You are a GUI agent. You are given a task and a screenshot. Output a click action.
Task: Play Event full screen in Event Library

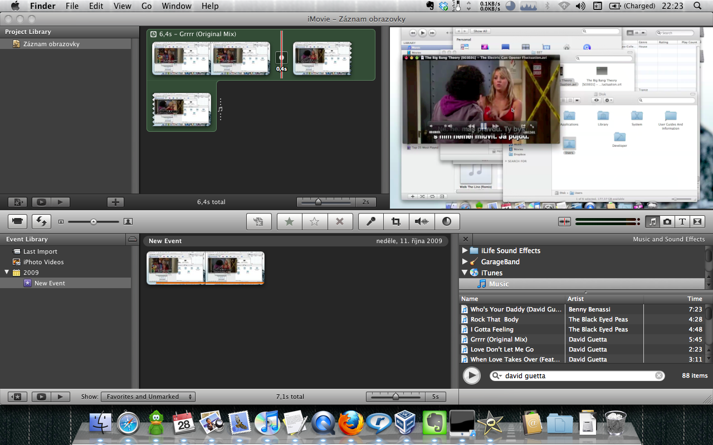[41, 397]
